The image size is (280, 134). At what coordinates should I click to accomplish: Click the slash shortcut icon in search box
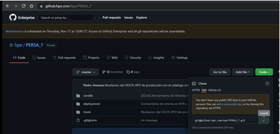96,17
